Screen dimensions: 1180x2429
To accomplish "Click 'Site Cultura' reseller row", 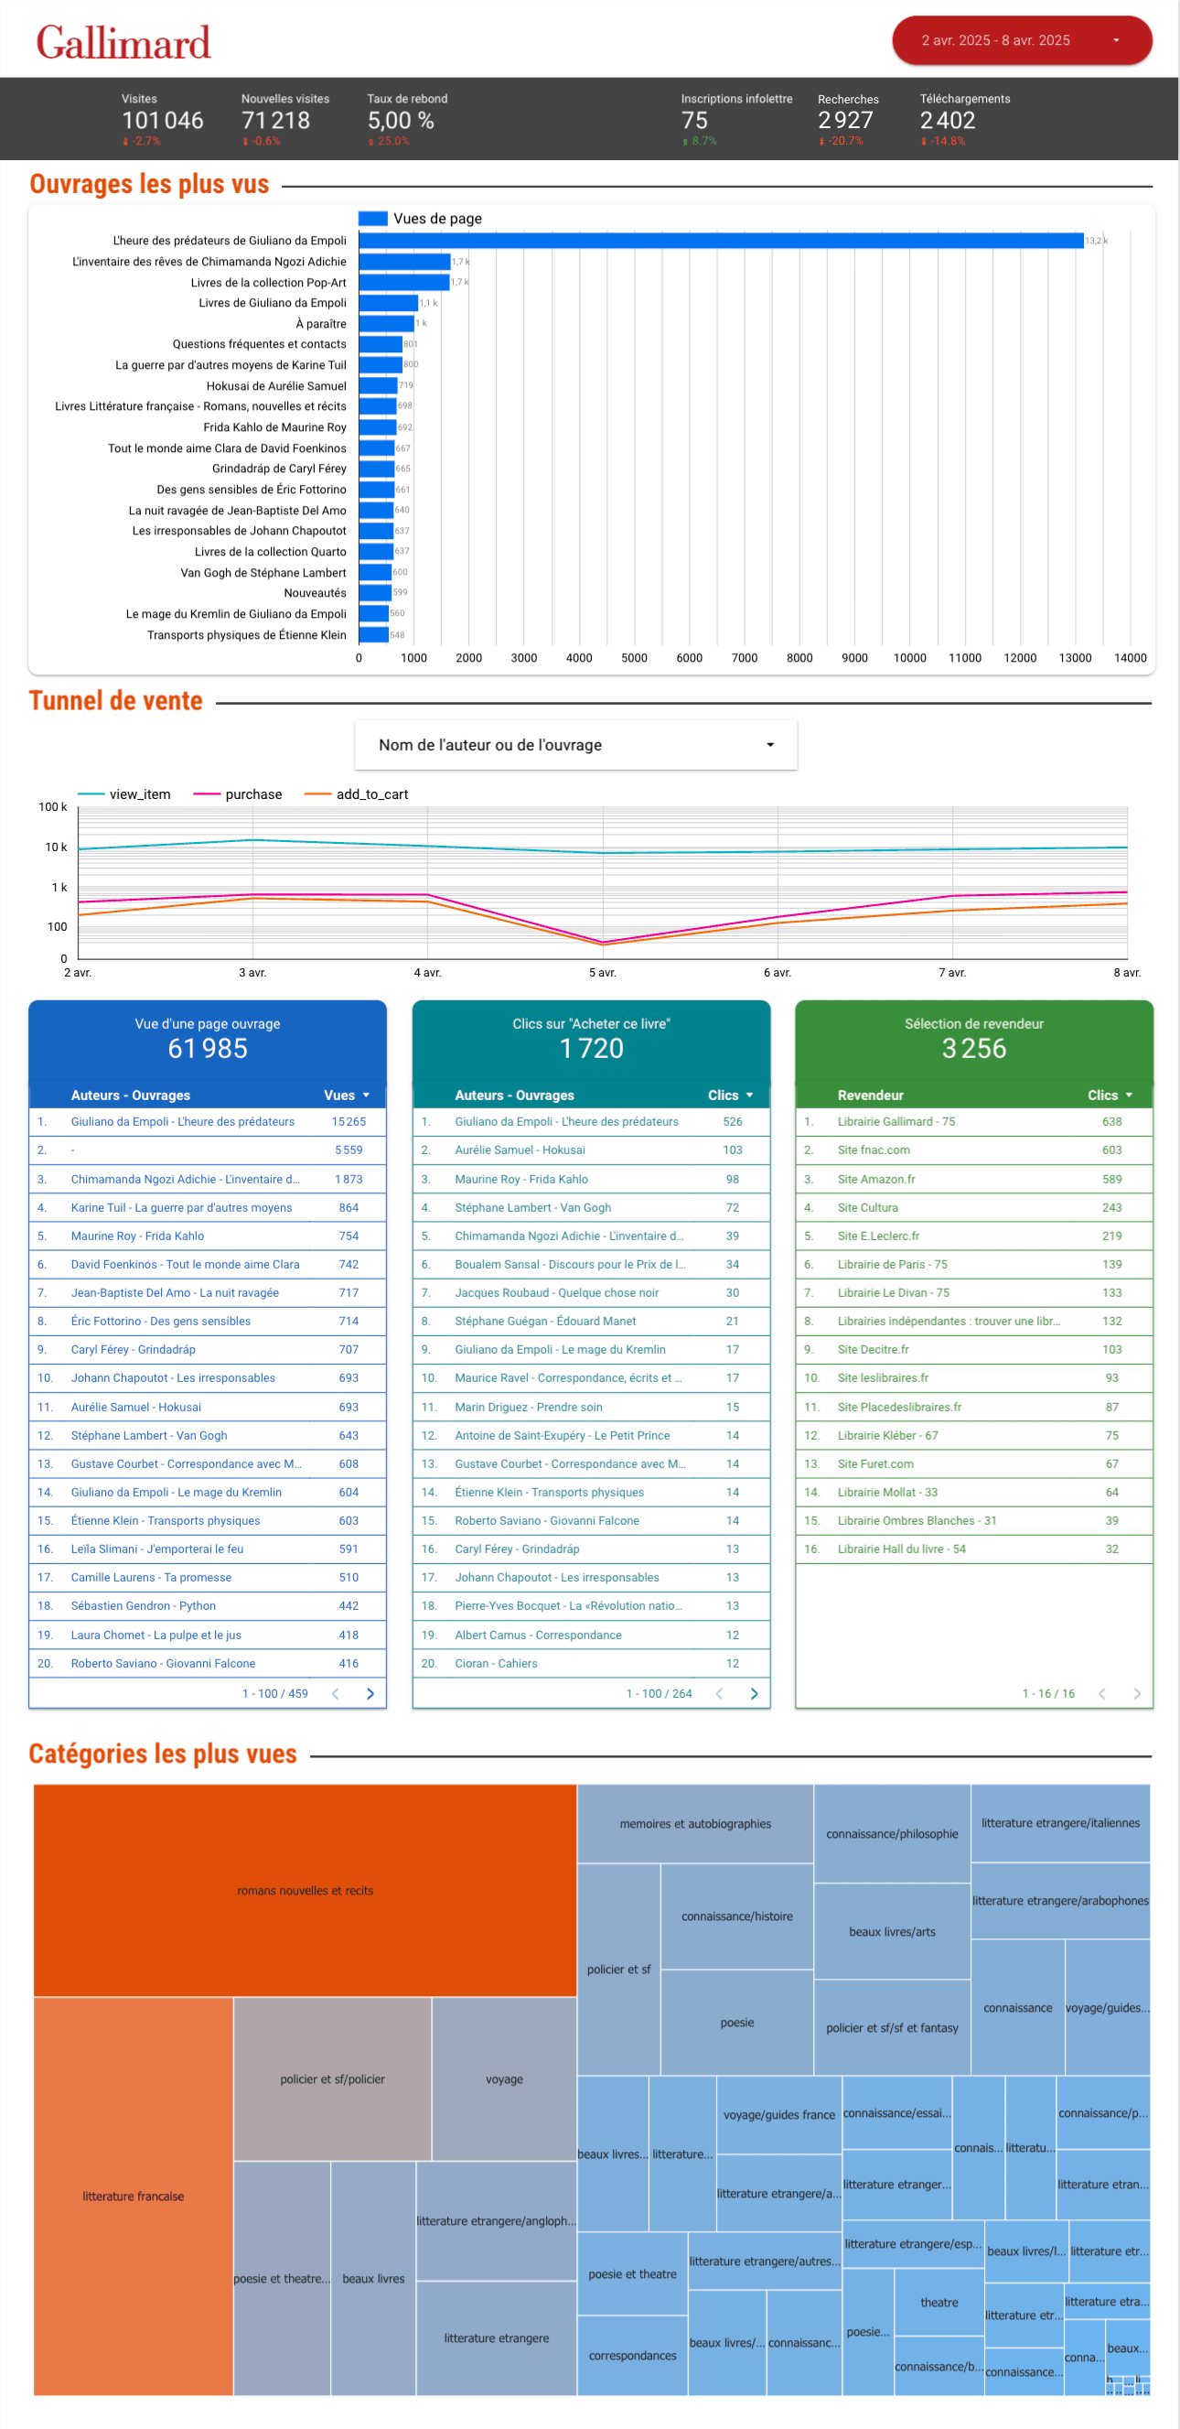I will tap(973, 1207).
